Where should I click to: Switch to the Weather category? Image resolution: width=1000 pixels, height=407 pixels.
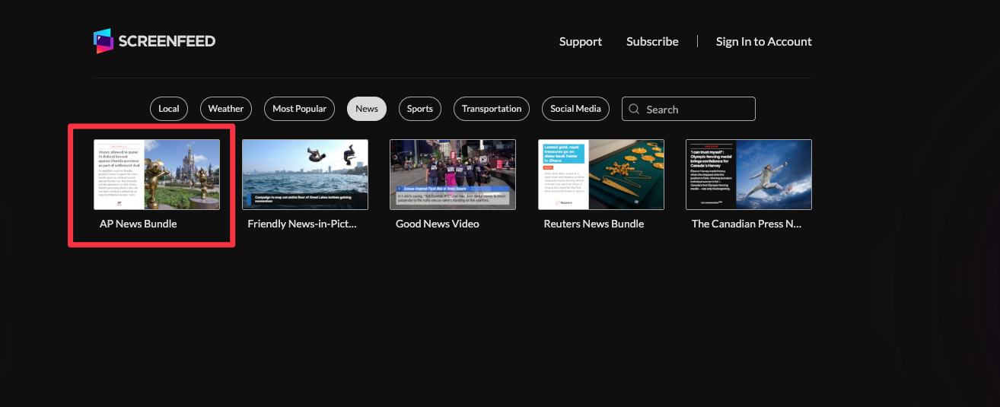pyautogui.click(x=226, y=109)
